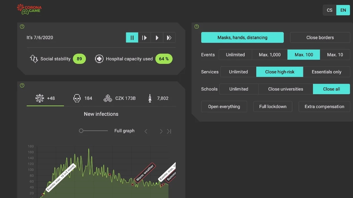Screen dimensions: 353x198
Task: Open the CZK 173B costs tab
Action: click(120, 98)
